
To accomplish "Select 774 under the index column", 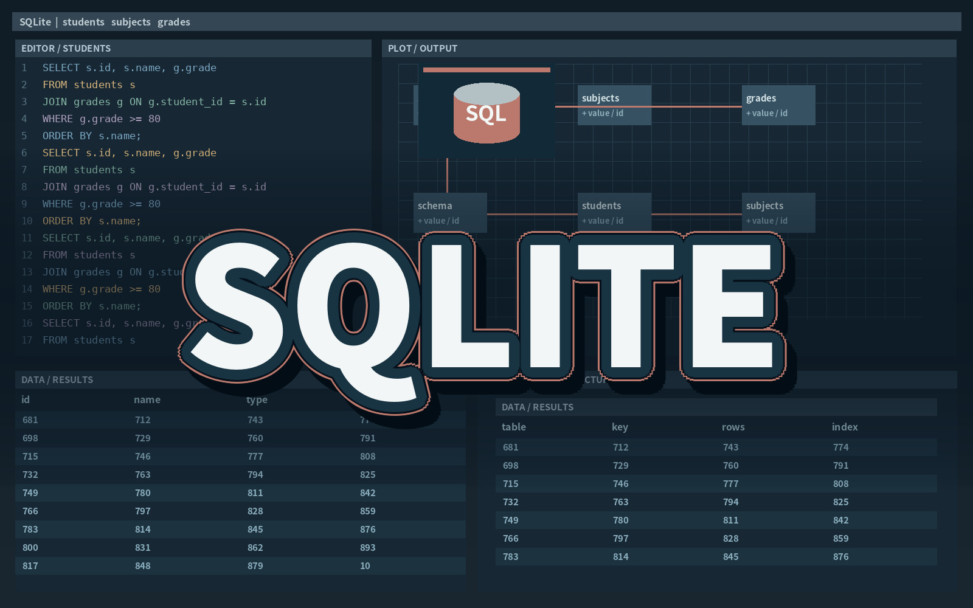I will point(841,447).
